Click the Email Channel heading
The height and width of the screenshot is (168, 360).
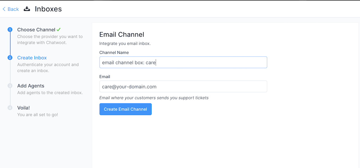(x=122, y=35)
